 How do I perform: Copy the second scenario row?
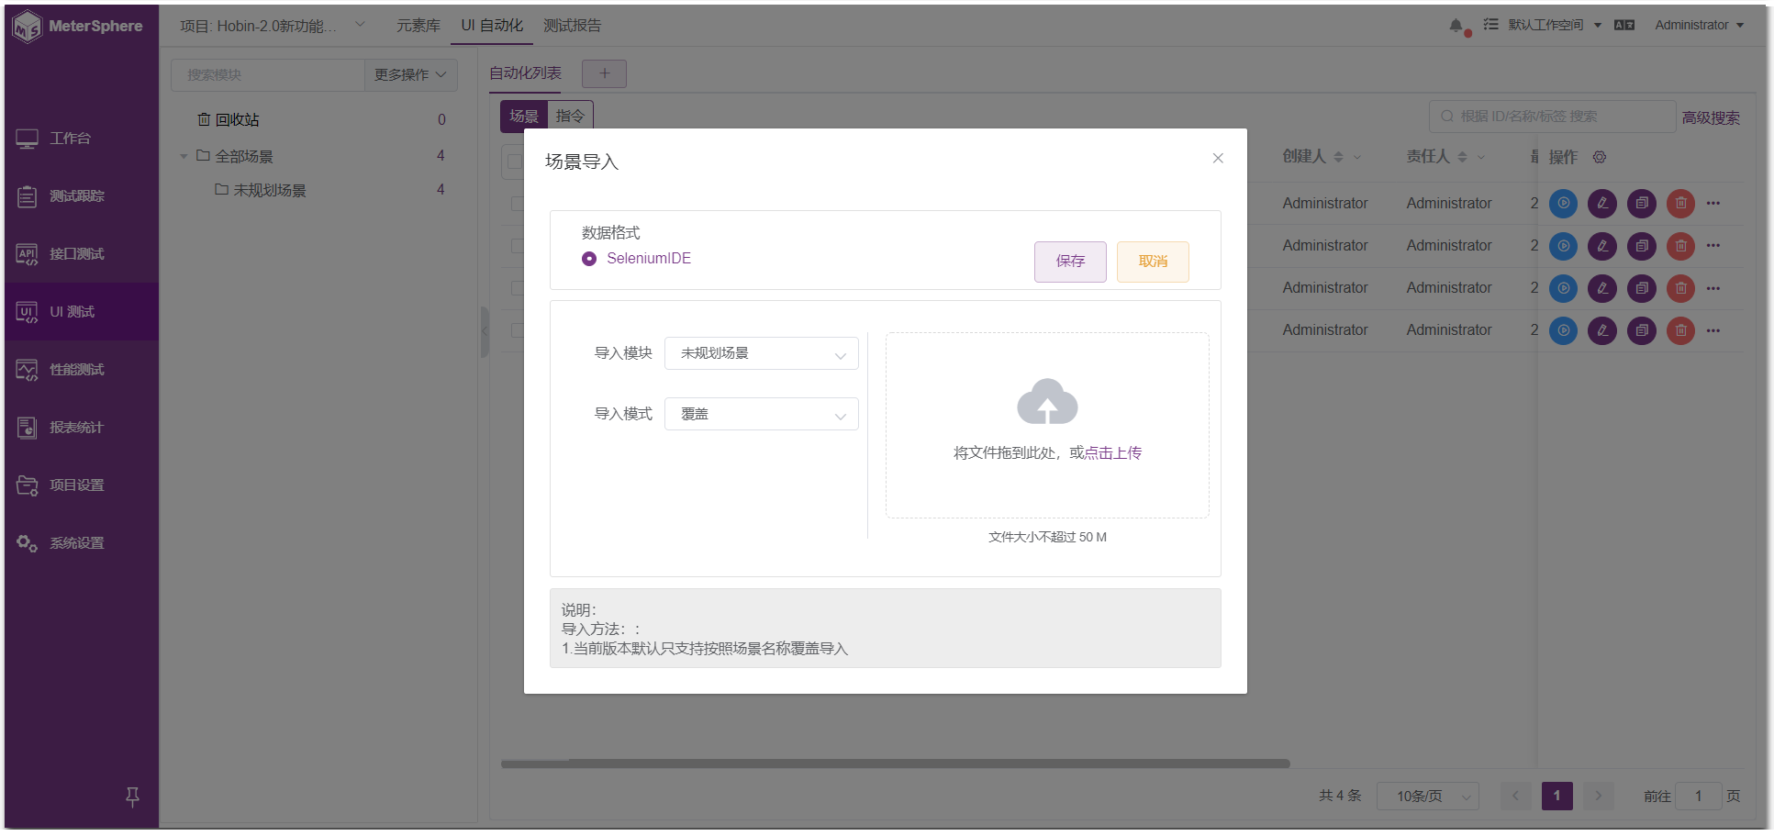click(1642, 246)
